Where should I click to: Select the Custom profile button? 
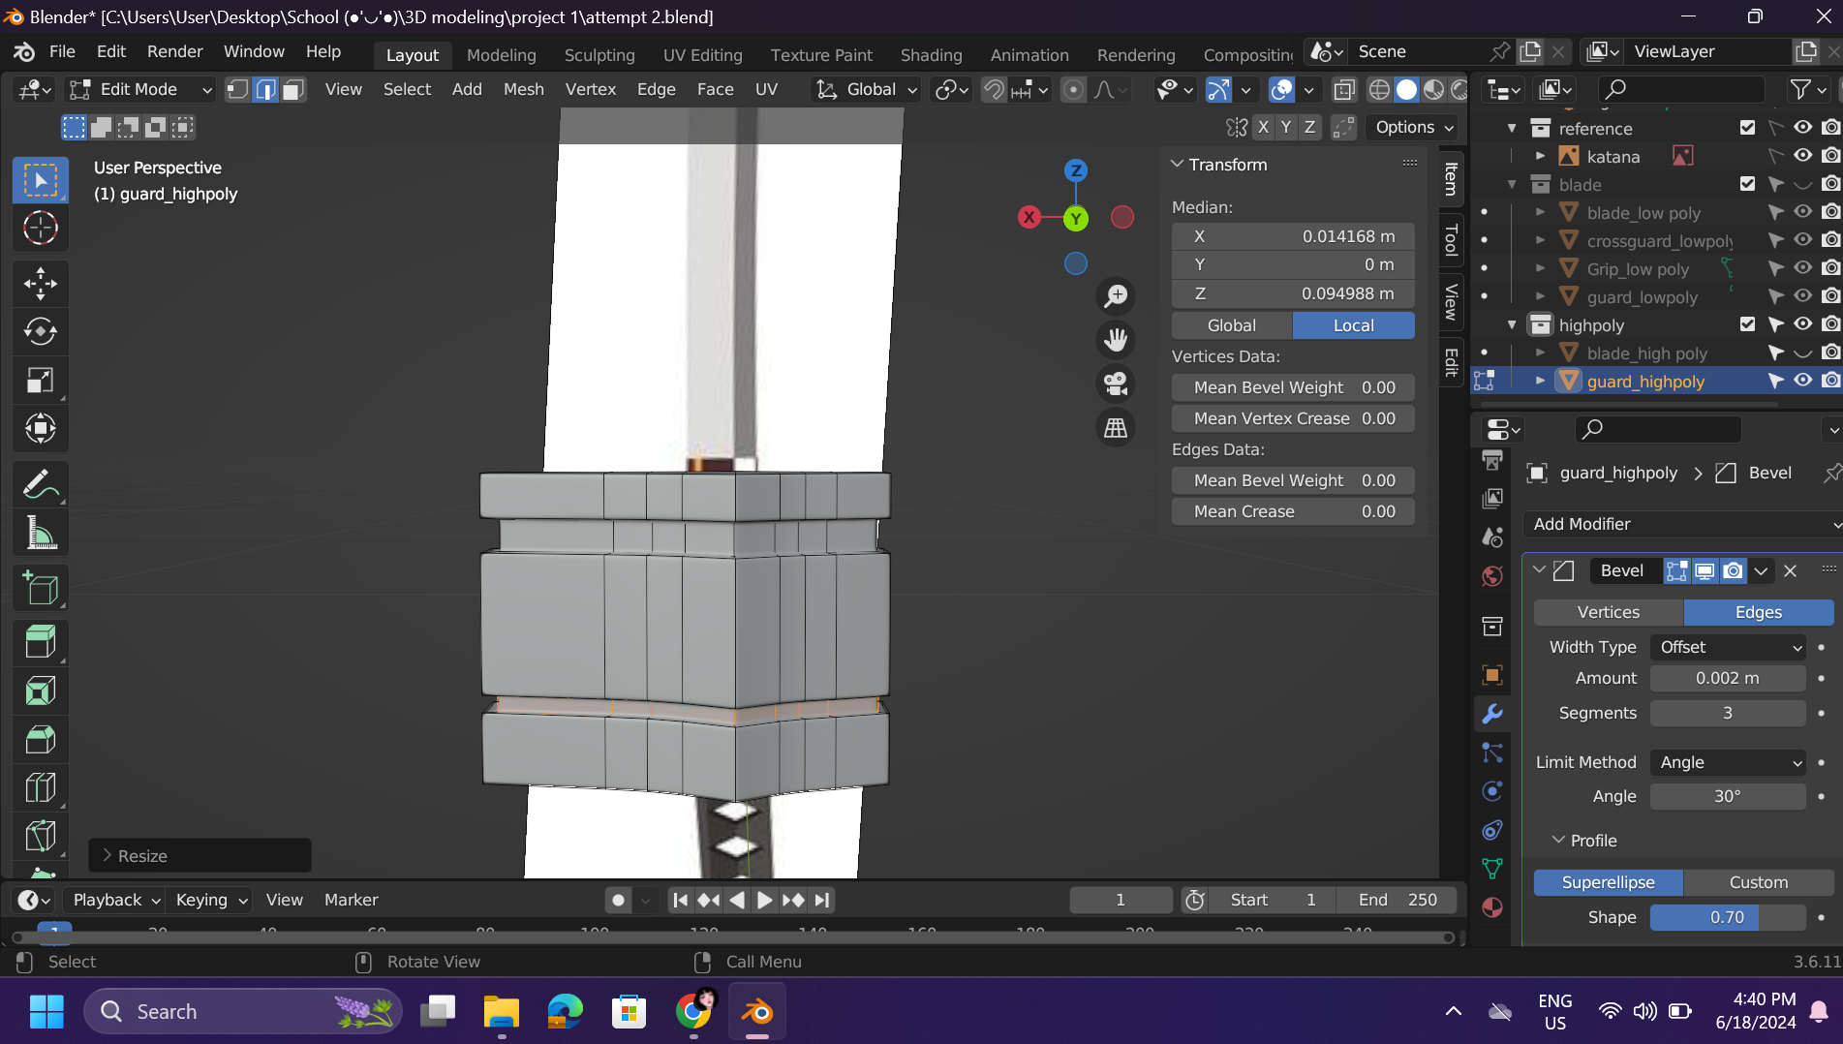point(1758,882)
